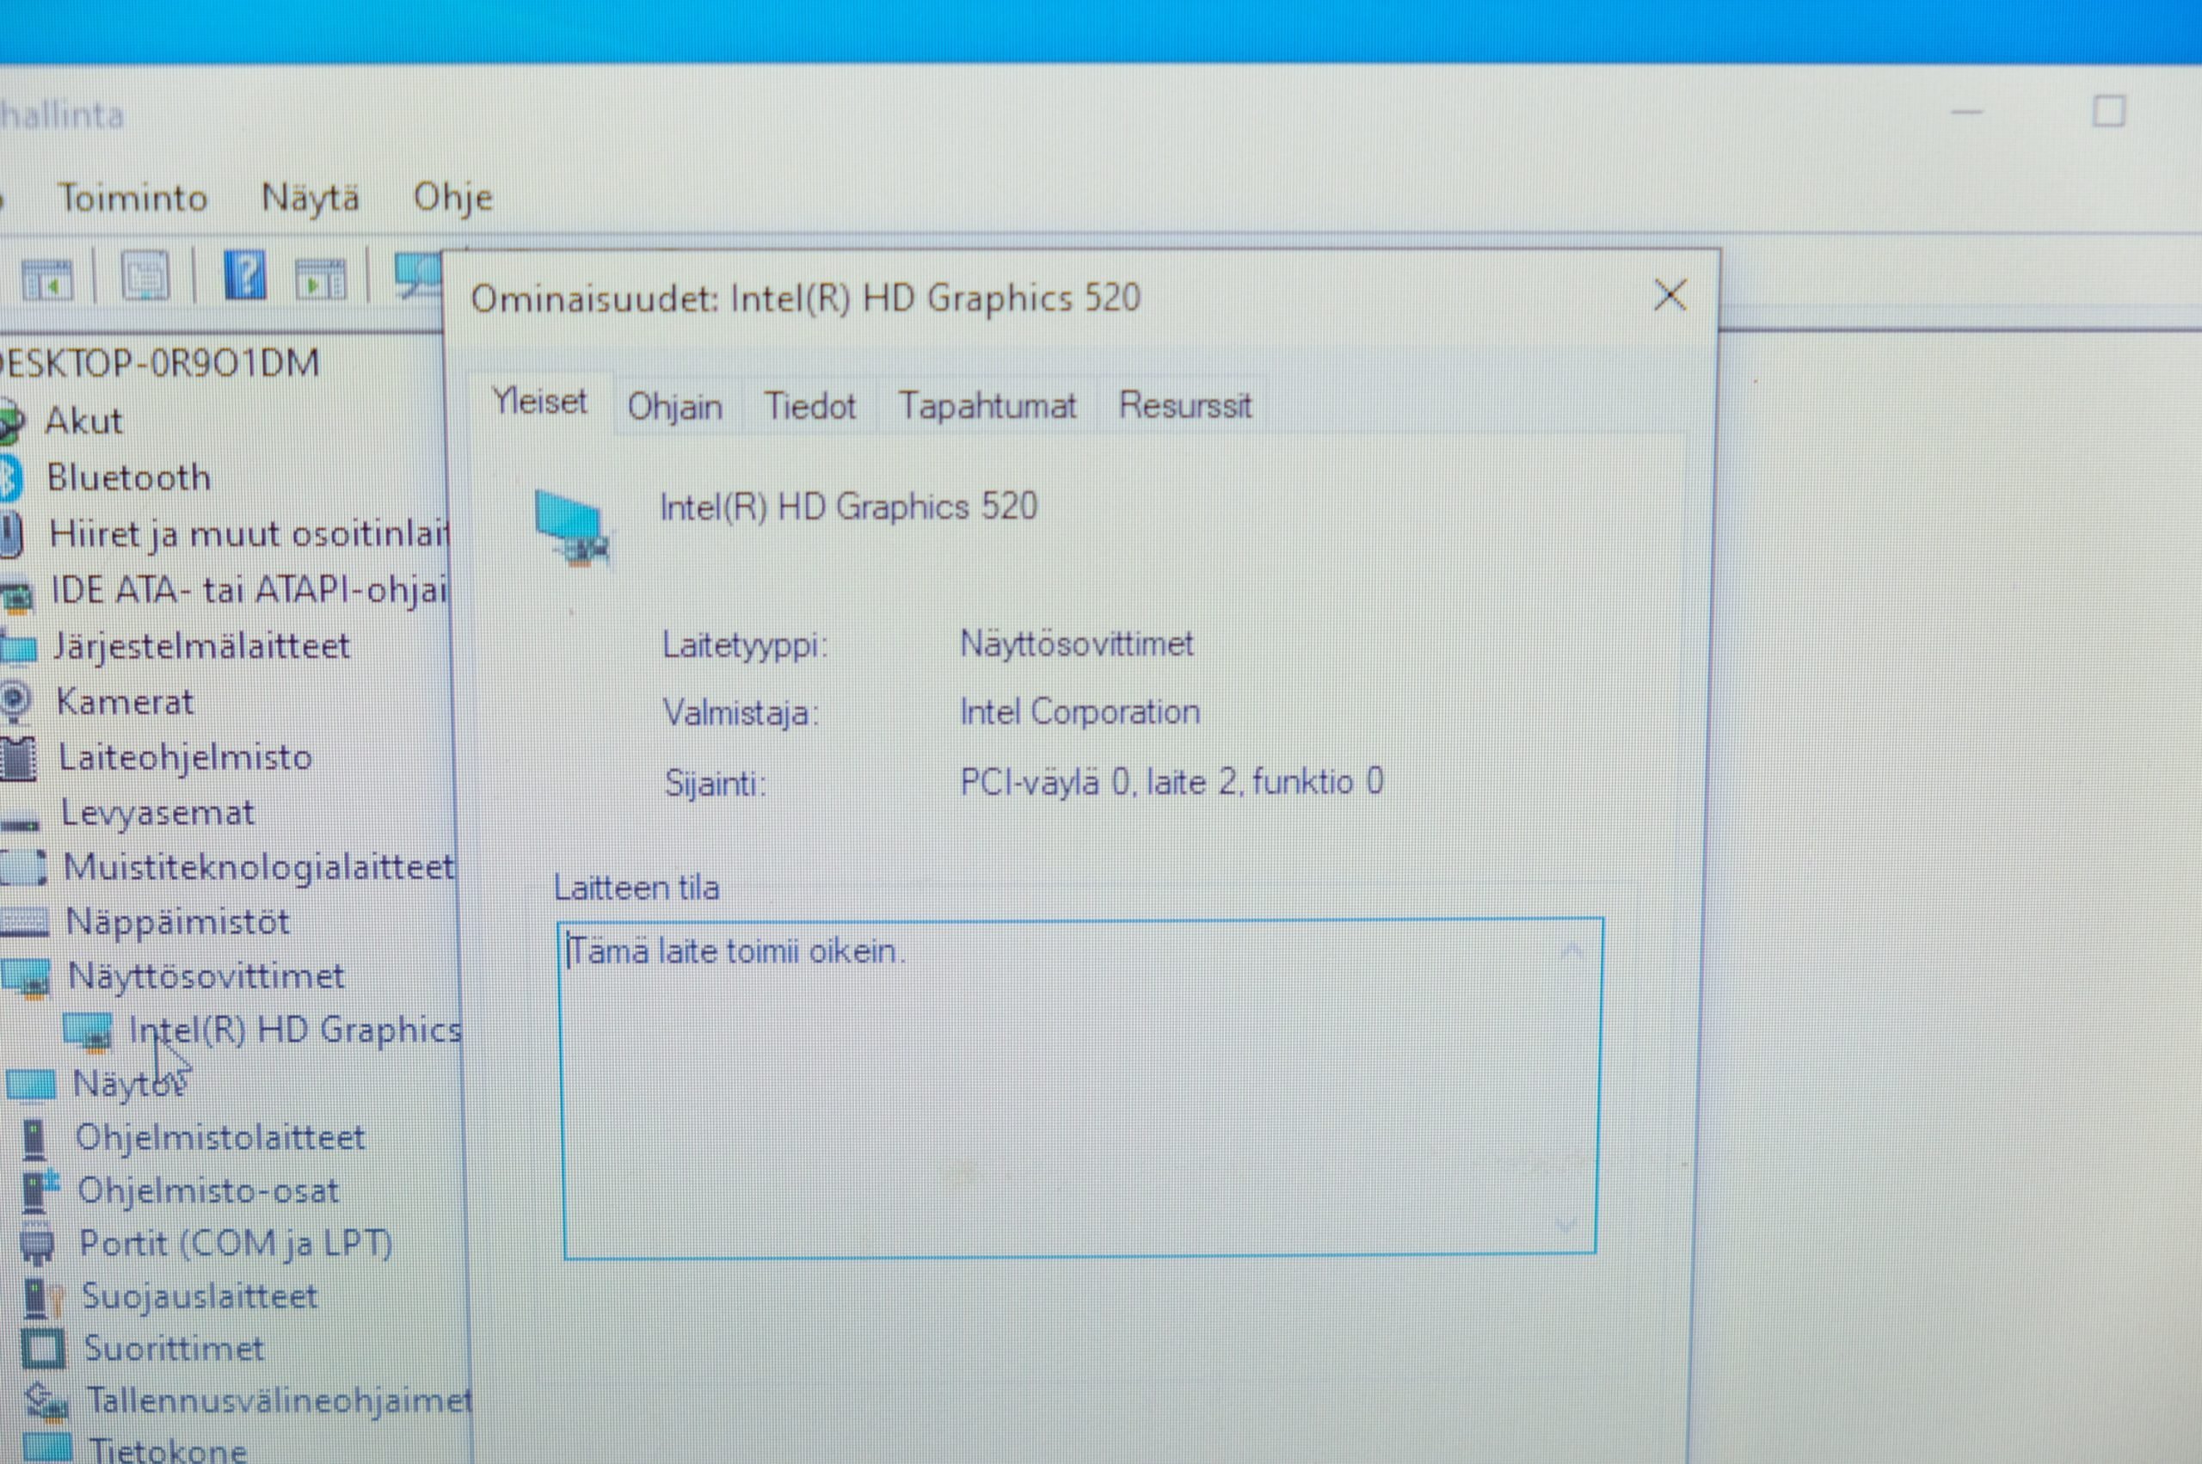This screenshot has height=1464, width=2202.
Task: Select the Näyttösovittimet category
Action: point(206,976)
